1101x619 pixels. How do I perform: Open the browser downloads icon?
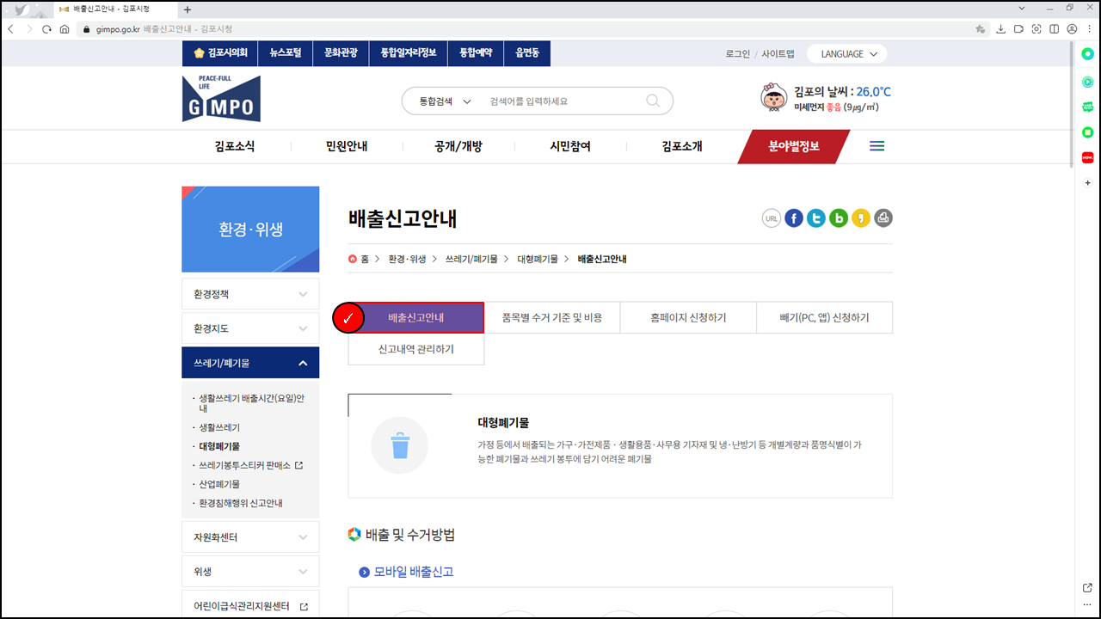coord(1001,29)
